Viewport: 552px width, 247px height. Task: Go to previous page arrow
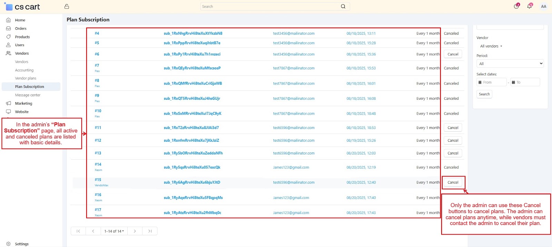click(x=93, y=231)
